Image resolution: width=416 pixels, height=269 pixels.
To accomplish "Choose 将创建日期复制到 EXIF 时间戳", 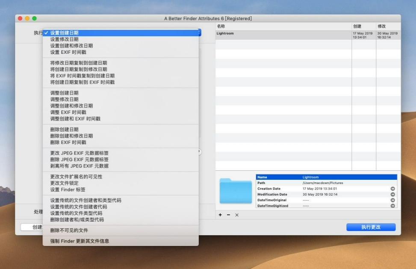I will [121, 82].
